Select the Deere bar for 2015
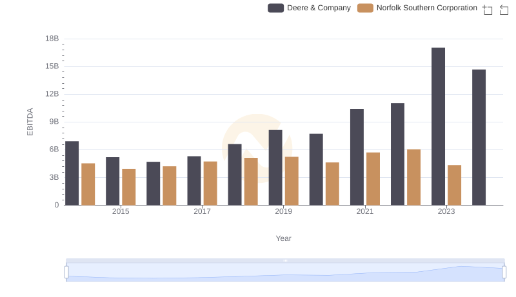Viewport: 516px width, 297px height. pyautogui.click(x=113, y=181)
